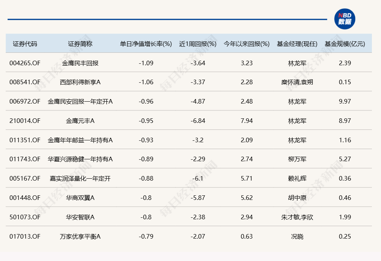Click manager name 胡中原

coord(297,198)
